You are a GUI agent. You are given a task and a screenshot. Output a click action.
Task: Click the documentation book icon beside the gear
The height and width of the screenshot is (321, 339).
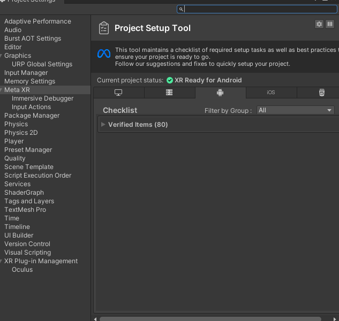(x=330, y=24)
